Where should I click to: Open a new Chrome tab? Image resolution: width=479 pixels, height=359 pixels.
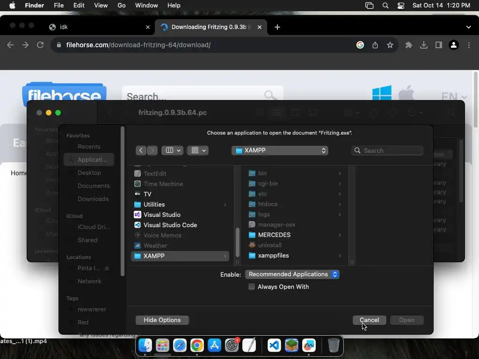pos(277,27)
